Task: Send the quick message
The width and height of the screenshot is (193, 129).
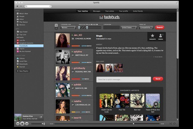Action: [158, 79]
